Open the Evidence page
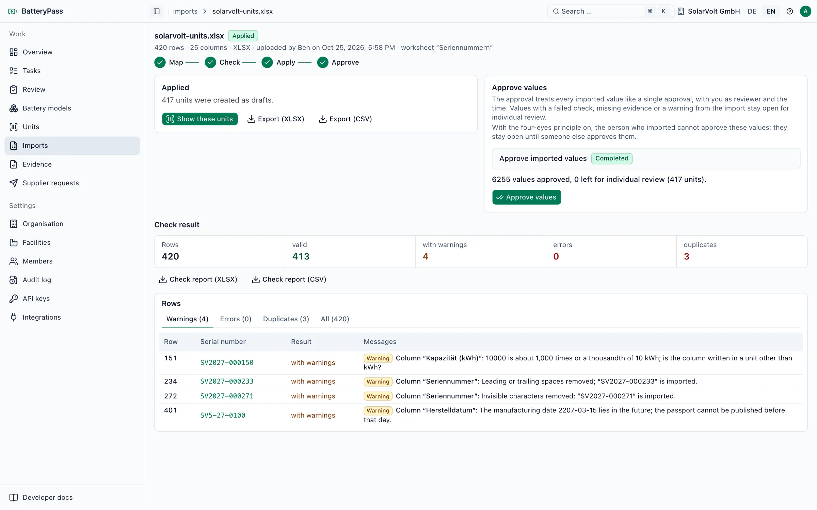This screenshot has height=510, width=817. (72, 164)
